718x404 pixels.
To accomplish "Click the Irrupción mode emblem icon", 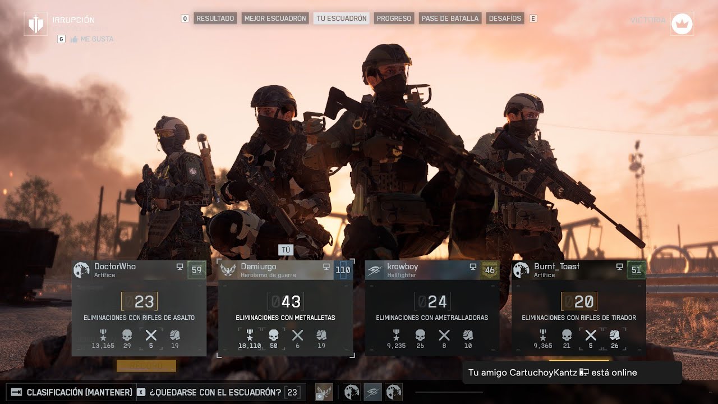I will pyautogui.click(x=36, y=24).
